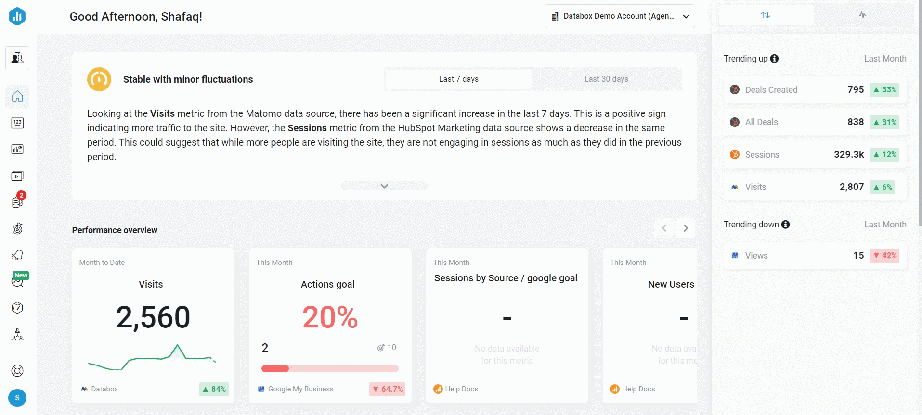Viewport: 922px width, 415px height.
Task: Select the trends up-down arrows tab
Action: [x=766, y=15]
